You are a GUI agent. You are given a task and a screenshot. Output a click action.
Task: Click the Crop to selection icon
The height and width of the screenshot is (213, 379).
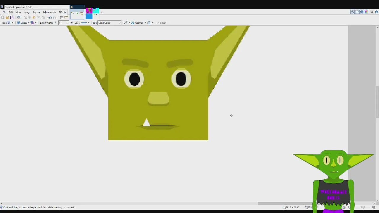[39, 17]
